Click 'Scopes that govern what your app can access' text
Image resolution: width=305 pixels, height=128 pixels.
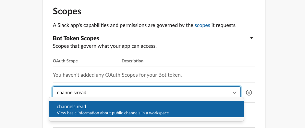point(105,46)
